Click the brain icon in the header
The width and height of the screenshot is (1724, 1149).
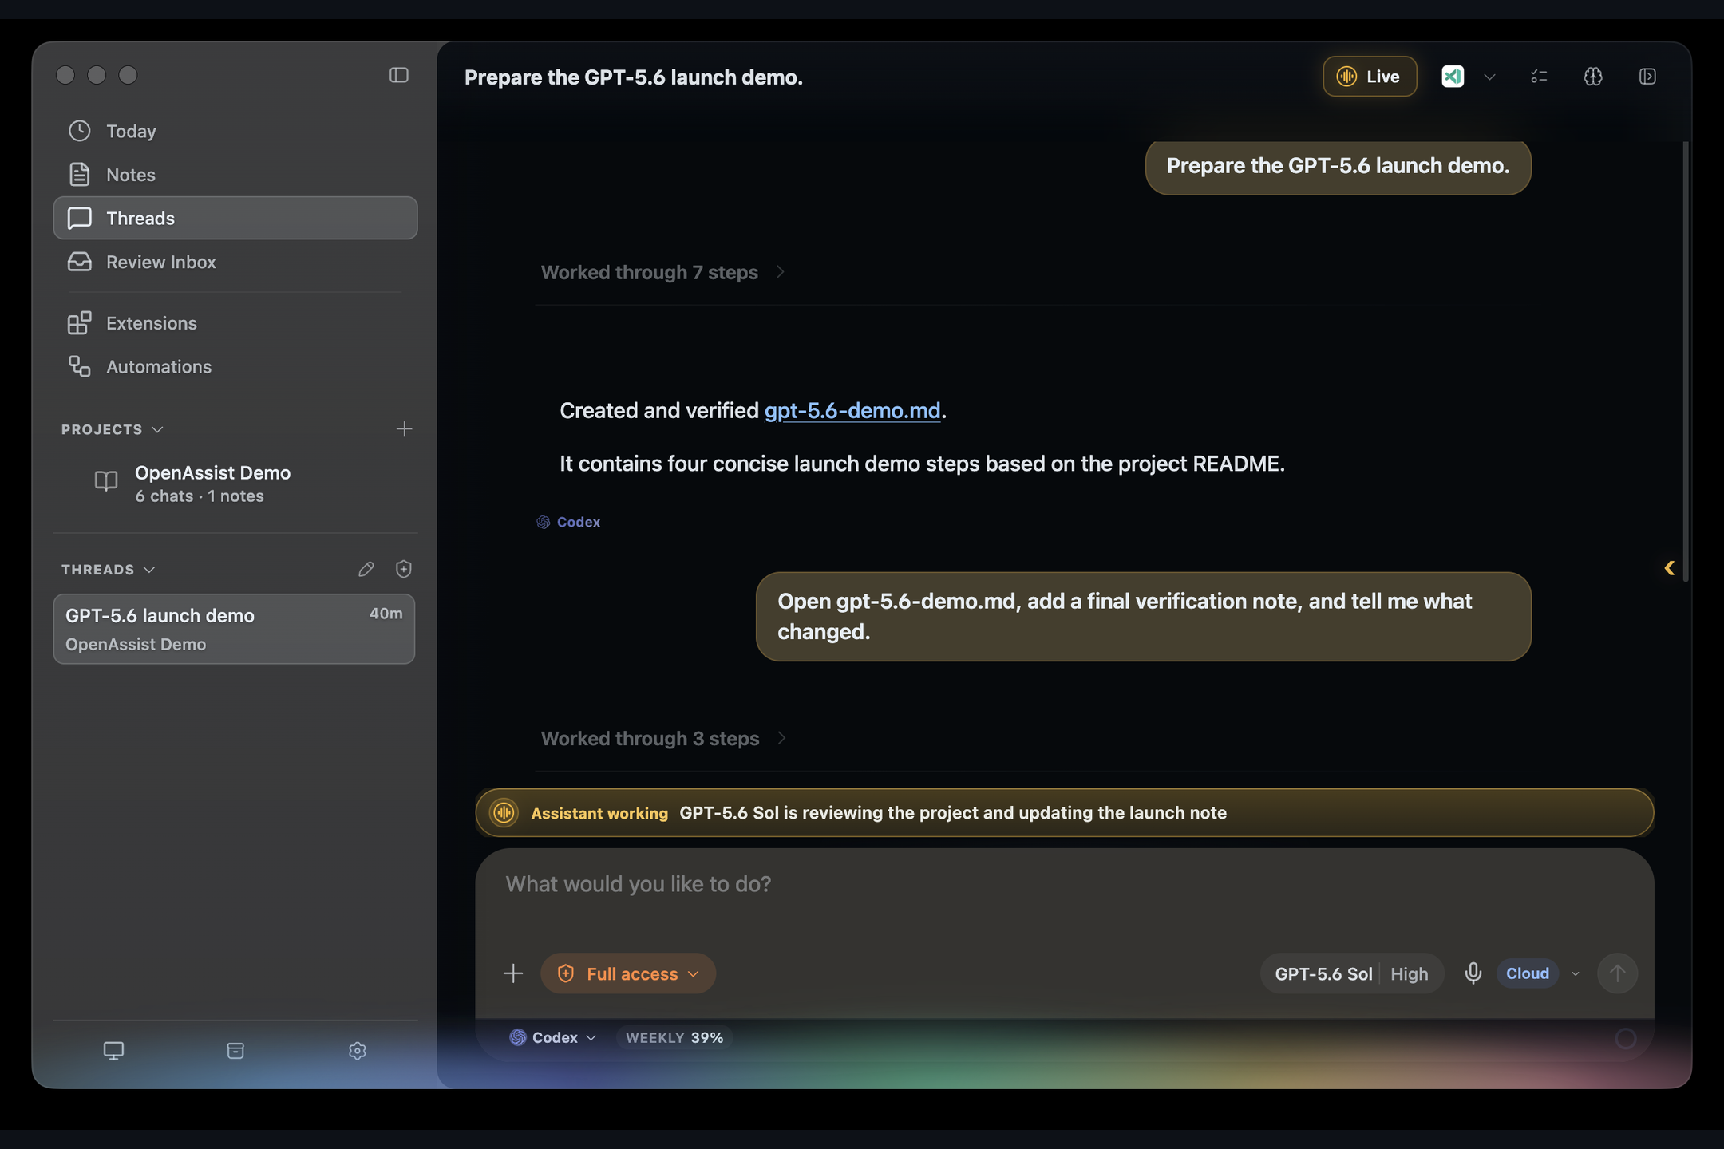pos(1592,77)
